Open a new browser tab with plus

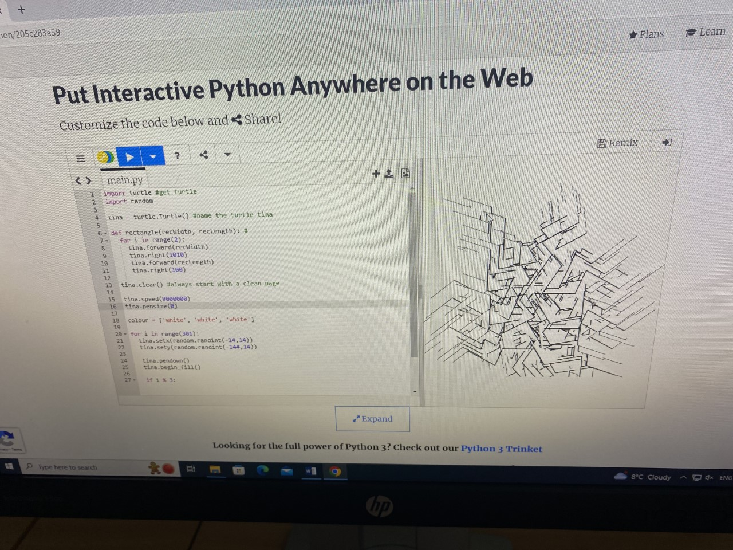pos(21,9)
